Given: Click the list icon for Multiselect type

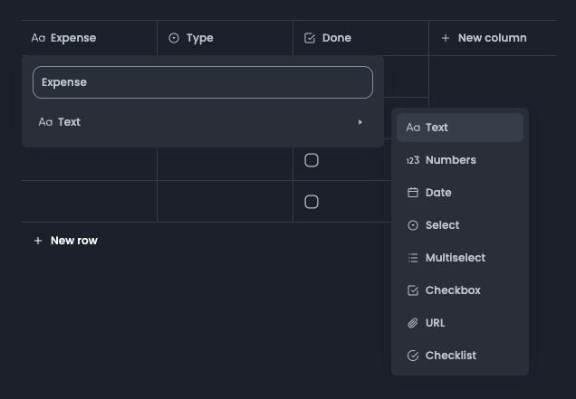Looking at the screenshot, I should 413,258.
